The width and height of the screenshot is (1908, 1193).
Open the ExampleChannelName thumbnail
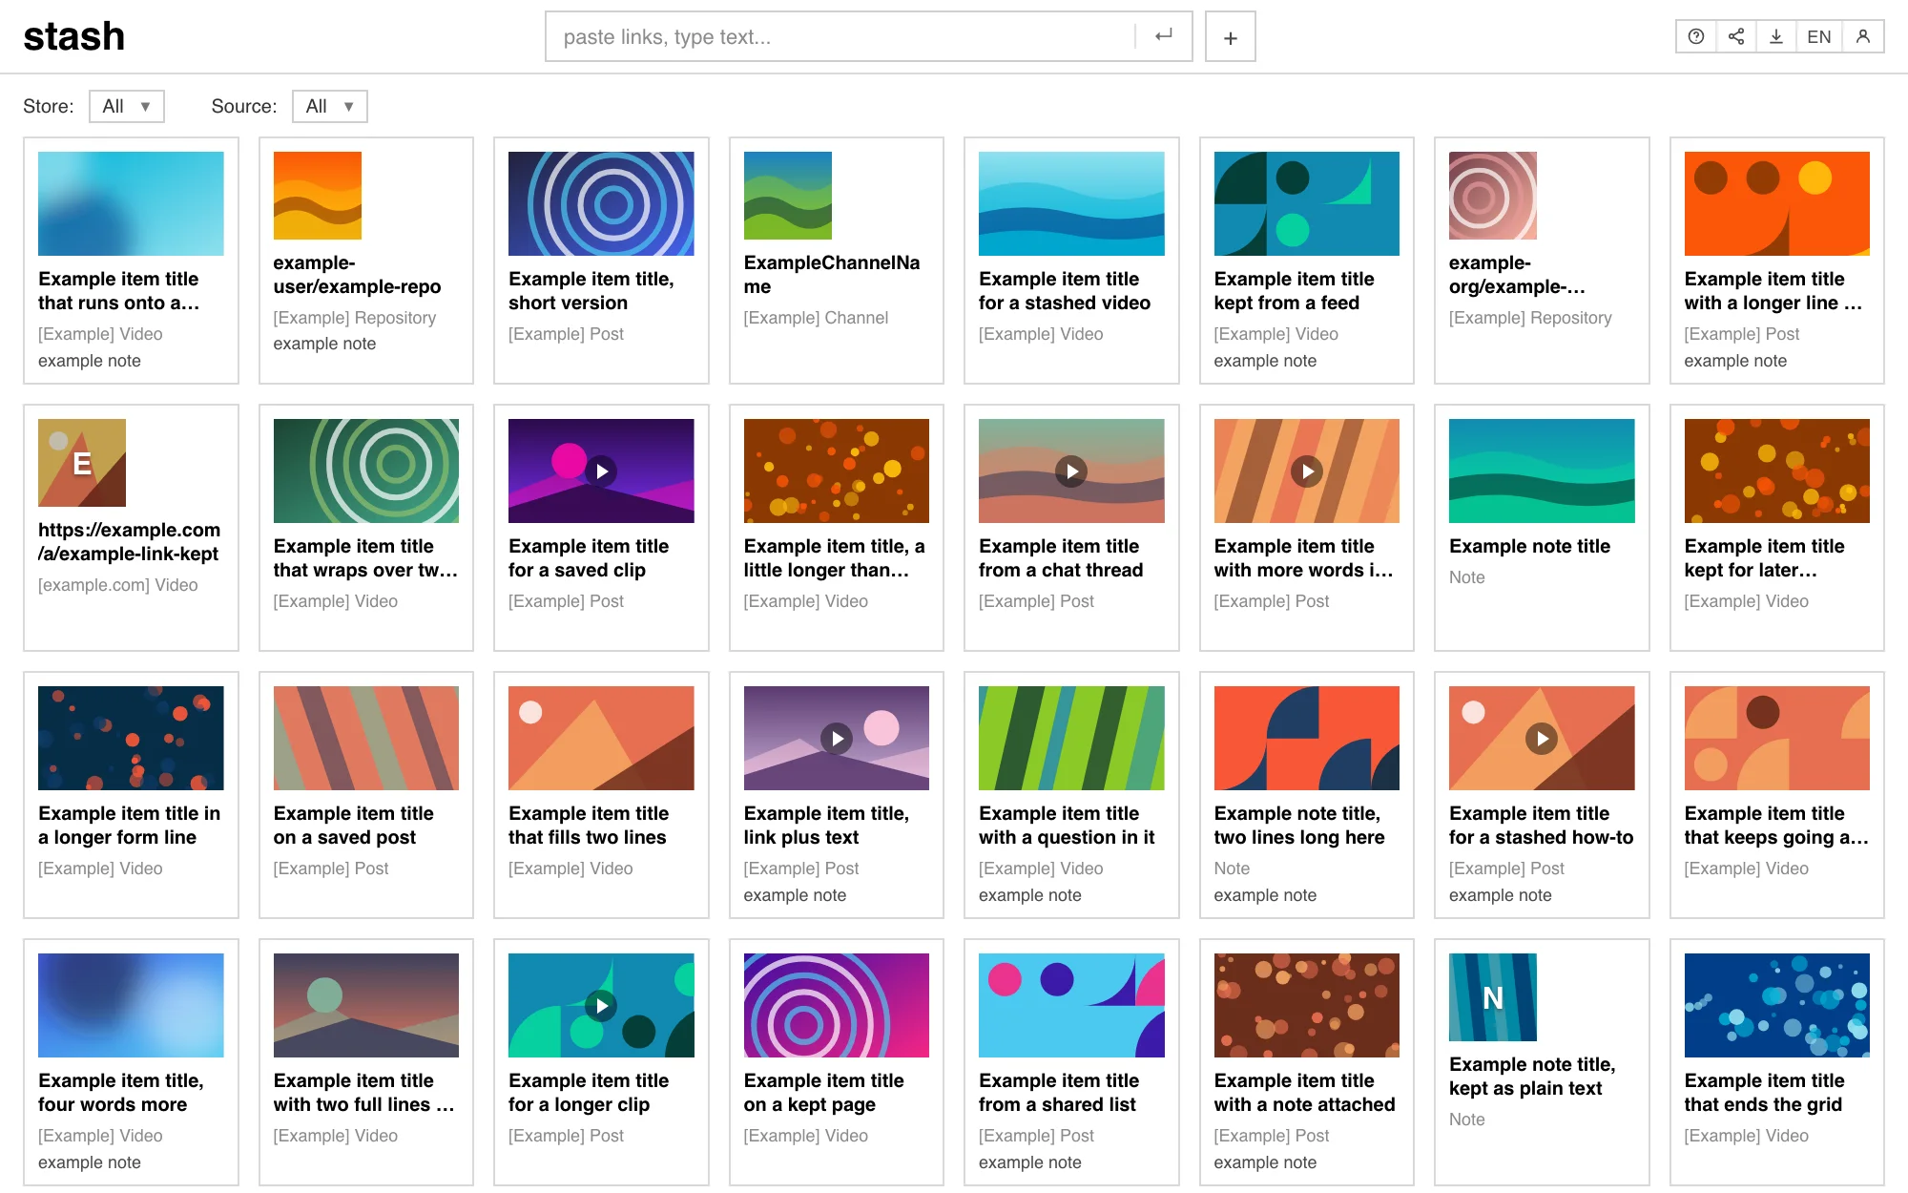[x=788, y=196]
